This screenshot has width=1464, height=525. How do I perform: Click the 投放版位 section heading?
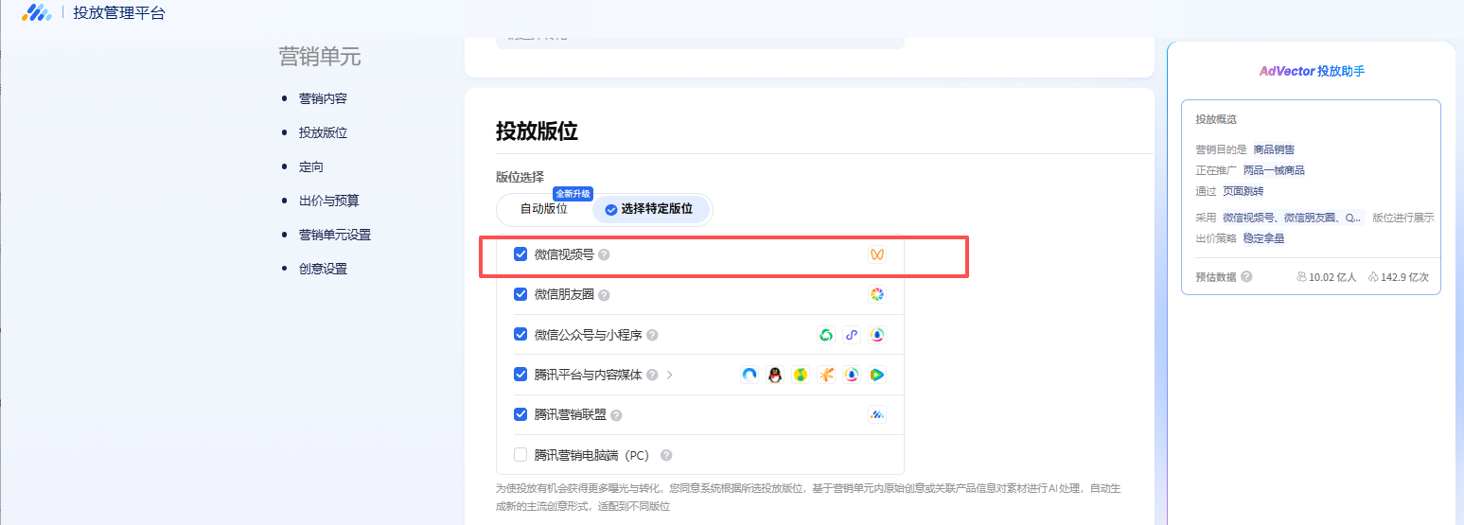tap(537, 131)
